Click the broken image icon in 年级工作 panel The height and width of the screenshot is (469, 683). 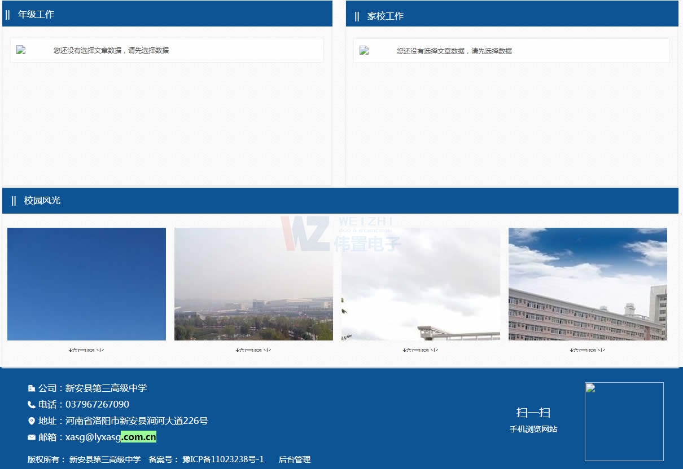[x=23, y=50]
